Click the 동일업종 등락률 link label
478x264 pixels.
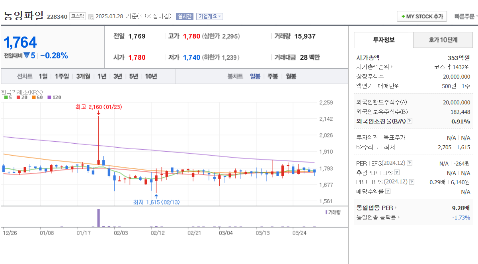click(x=376, y=217)
